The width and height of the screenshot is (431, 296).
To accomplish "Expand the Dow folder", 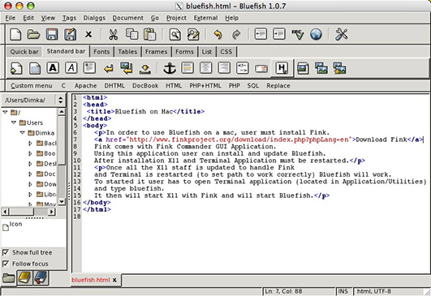I will coord(30,184).
